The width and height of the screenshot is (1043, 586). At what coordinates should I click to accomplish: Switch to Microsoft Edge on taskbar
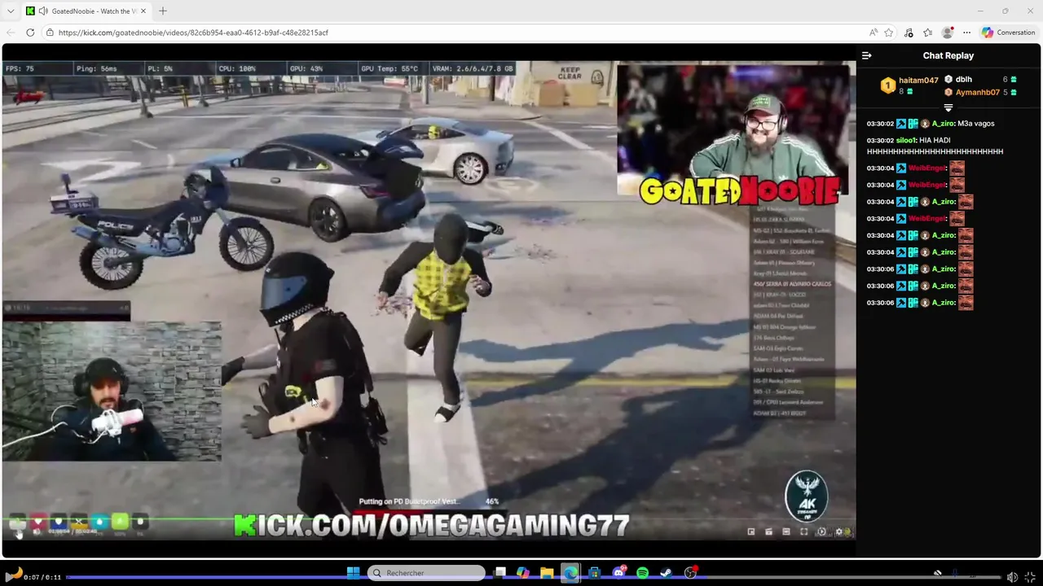[570, 573]
